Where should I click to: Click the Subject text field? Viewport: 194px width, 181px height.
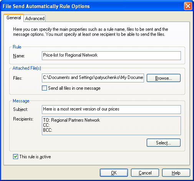pyautogui.click(x=111, y=109)
